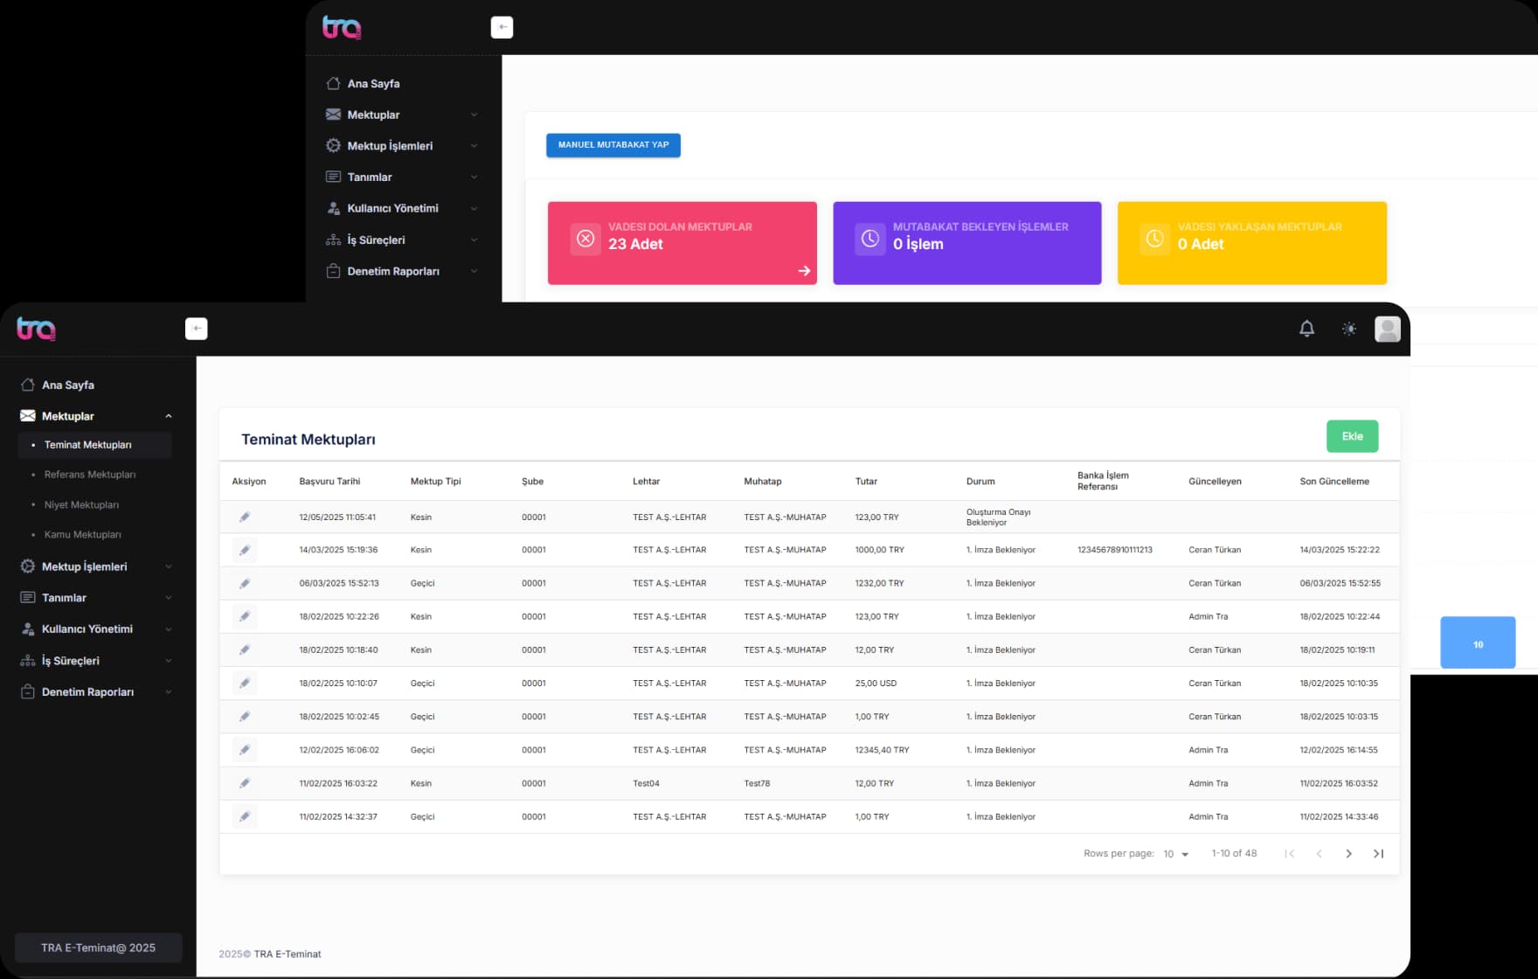Image resolution: width=1538 pixels, height=979 pixels.
Task: Jump to last page of table
Action: click(x=1378, y=854)
